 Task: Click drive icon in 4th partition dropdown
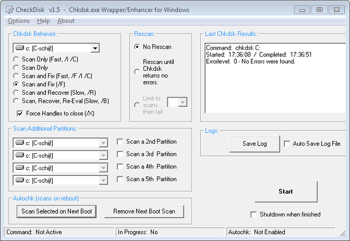click(20, 167)
